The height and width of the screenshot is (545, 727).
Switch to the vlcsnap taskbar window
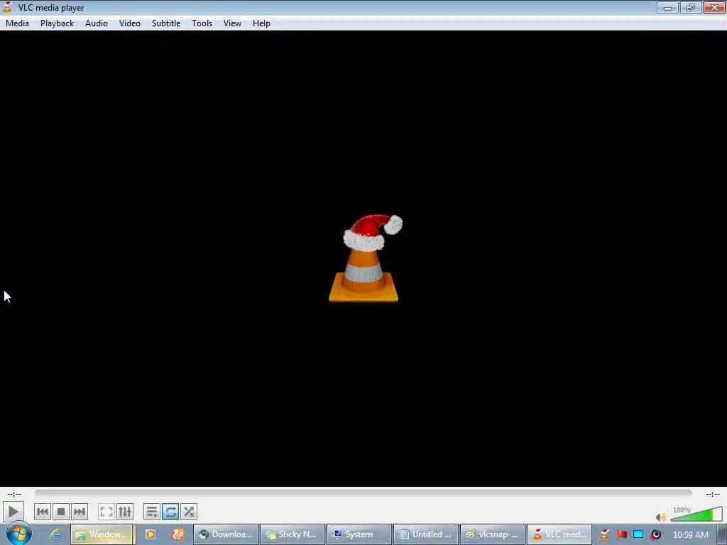pos(493,534)
